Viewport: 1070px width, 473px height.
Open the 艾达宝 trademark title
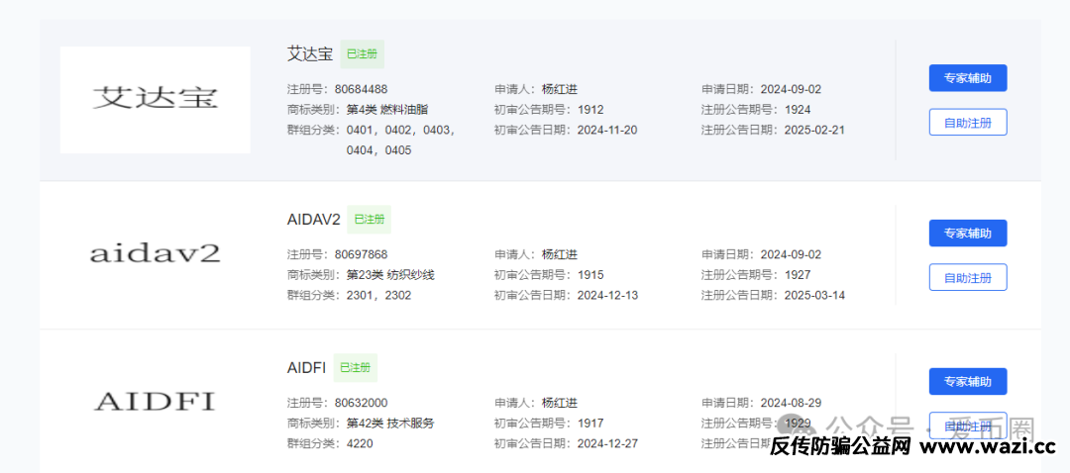(310, 53)
